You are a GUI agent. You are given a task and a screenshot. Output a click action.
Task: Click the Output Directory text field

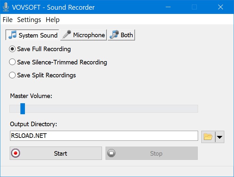tap(104, 136)
